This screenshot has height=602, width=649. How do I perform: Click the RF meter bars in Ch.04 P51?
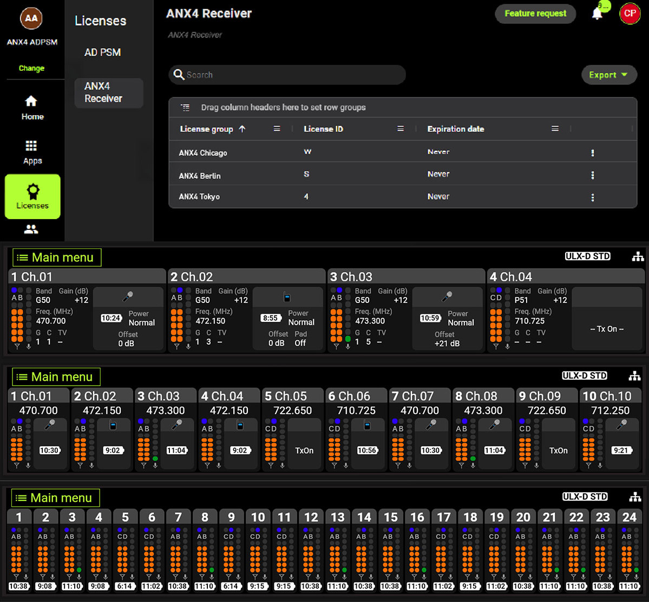pyautogui.click(x=496, y=325)
